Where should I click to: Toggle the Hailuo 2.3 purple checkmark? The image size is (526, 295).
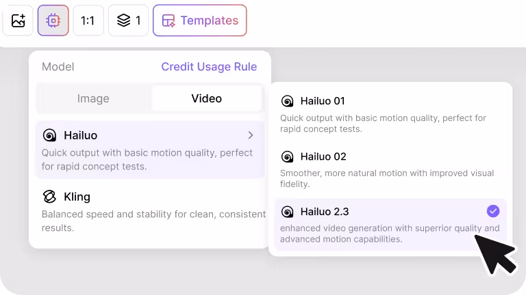coord(492,211)
